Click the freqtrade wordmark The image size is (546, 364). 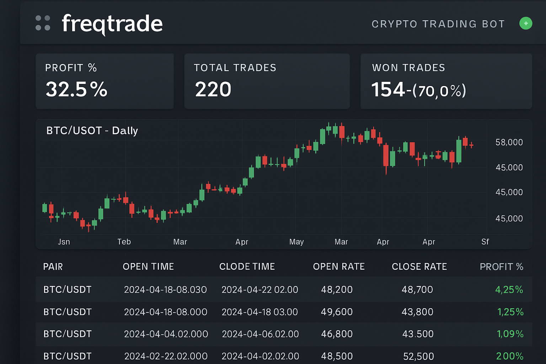[112, 23]
